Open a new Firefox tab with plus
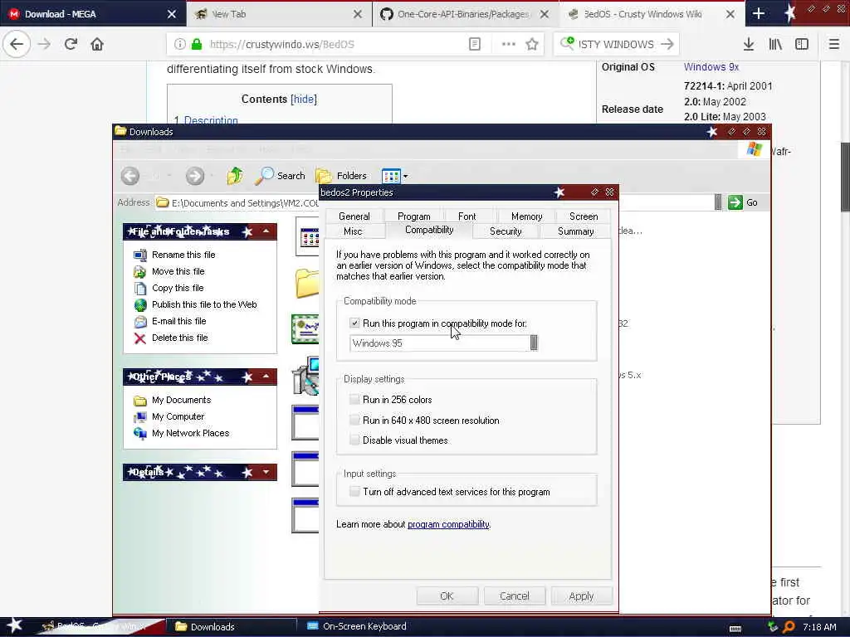This screenshot has height=637, width=850. point(759,14)
